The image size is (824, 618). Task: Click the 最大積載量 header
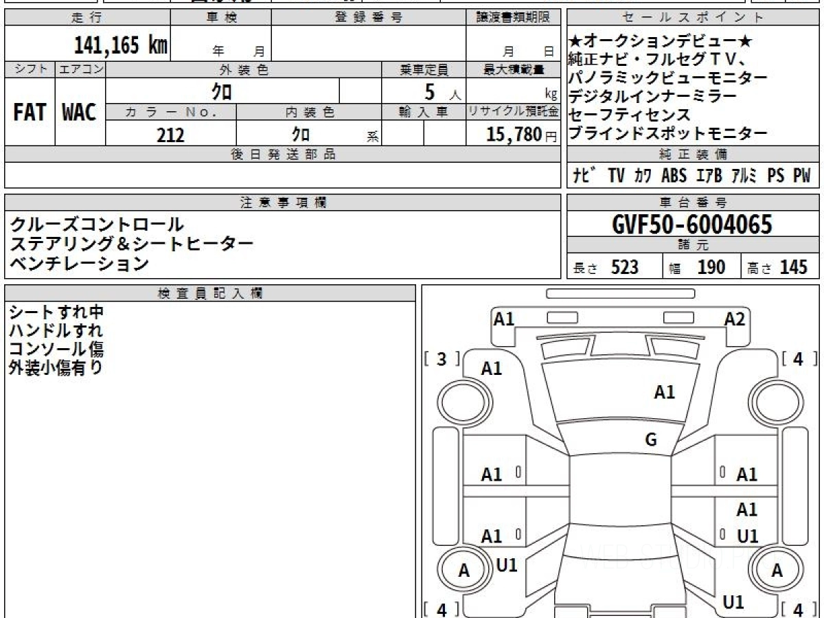coord(514,69)
